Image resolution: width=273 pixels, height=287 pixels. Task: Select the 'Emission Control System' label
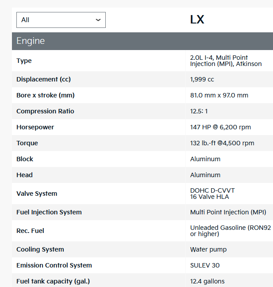click(x=54, y=265)
